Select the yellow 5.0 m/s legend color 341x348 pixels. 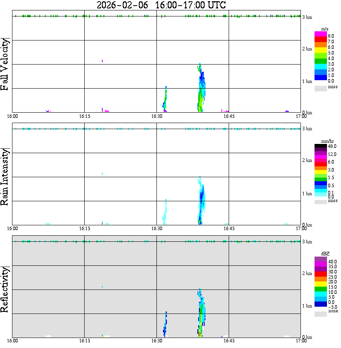pos(321,51)
